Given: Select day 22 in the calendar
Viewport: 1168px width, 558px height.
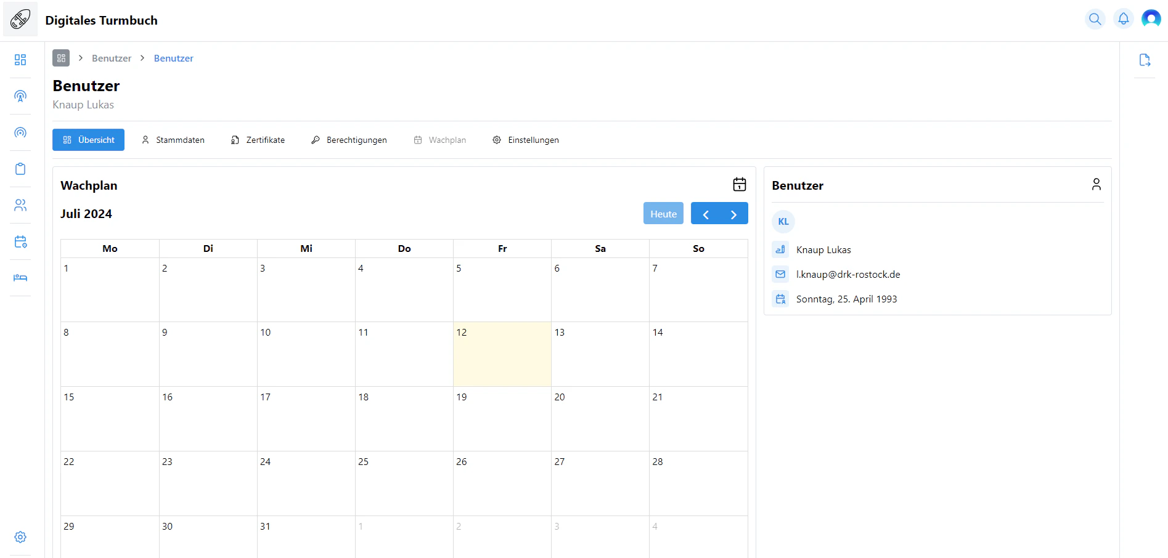Looking at the screenshot, I should [x=110, y=483].
